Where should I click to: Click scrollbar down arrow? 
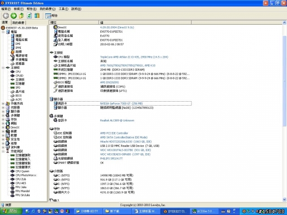(x=284, y=200)
